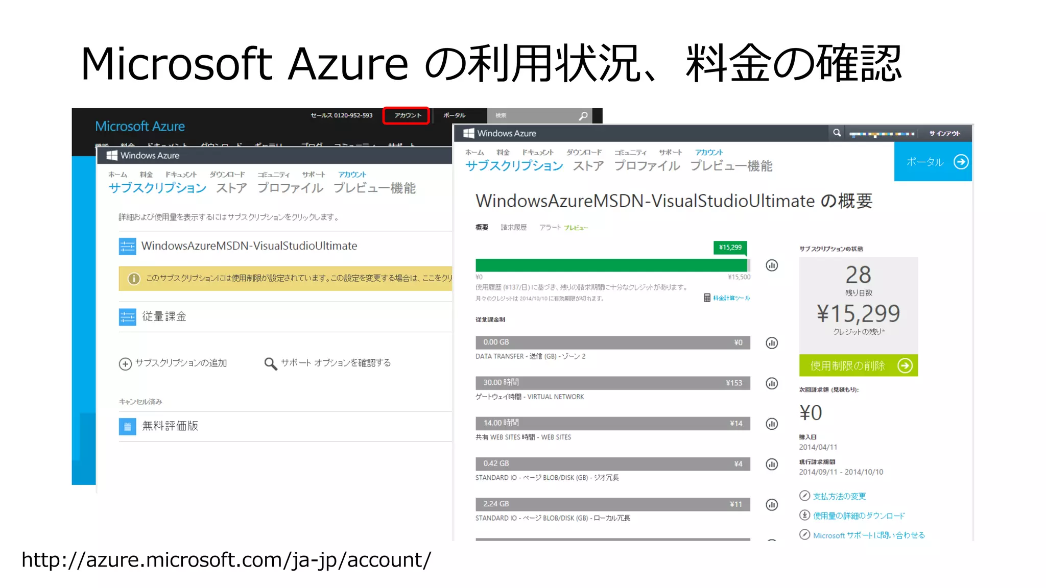Image resolution: width=1046 pixels, height=588 pixels.
Task: Open the 請求履歴 tab
Action: pyautogui.click(x=513, y=227)
